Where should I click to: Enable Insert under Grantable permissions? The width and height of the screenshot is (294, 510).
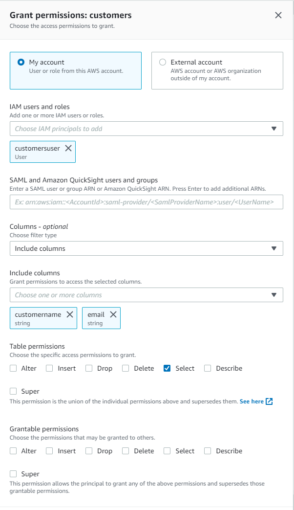tap(49, 451)
